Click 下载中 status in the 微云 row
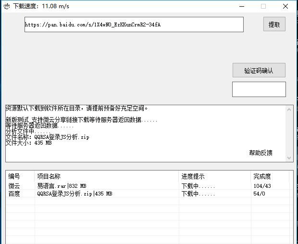 coord(198,186)
